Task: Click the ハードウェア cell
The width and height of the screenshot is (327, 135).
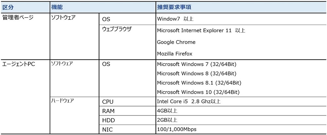Action: click(62, 101)
